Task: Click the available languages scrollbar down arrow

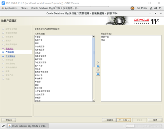Action: [x=94, y=100]
